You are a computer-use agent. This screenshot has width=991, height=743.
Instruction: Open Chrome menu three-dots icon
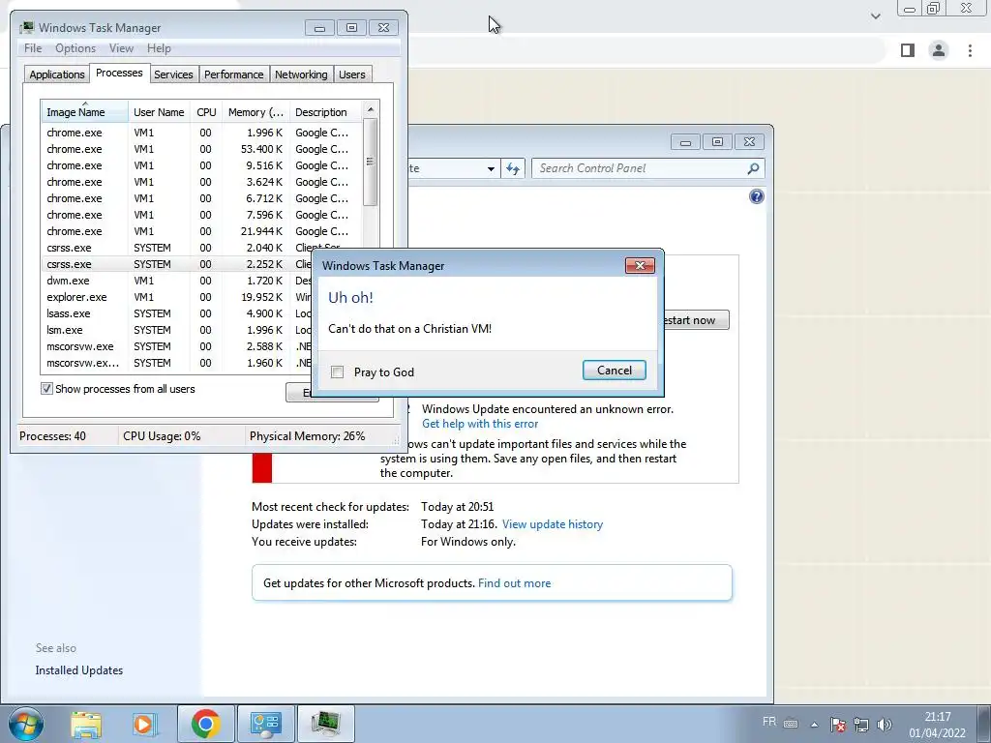click(970, 50)
